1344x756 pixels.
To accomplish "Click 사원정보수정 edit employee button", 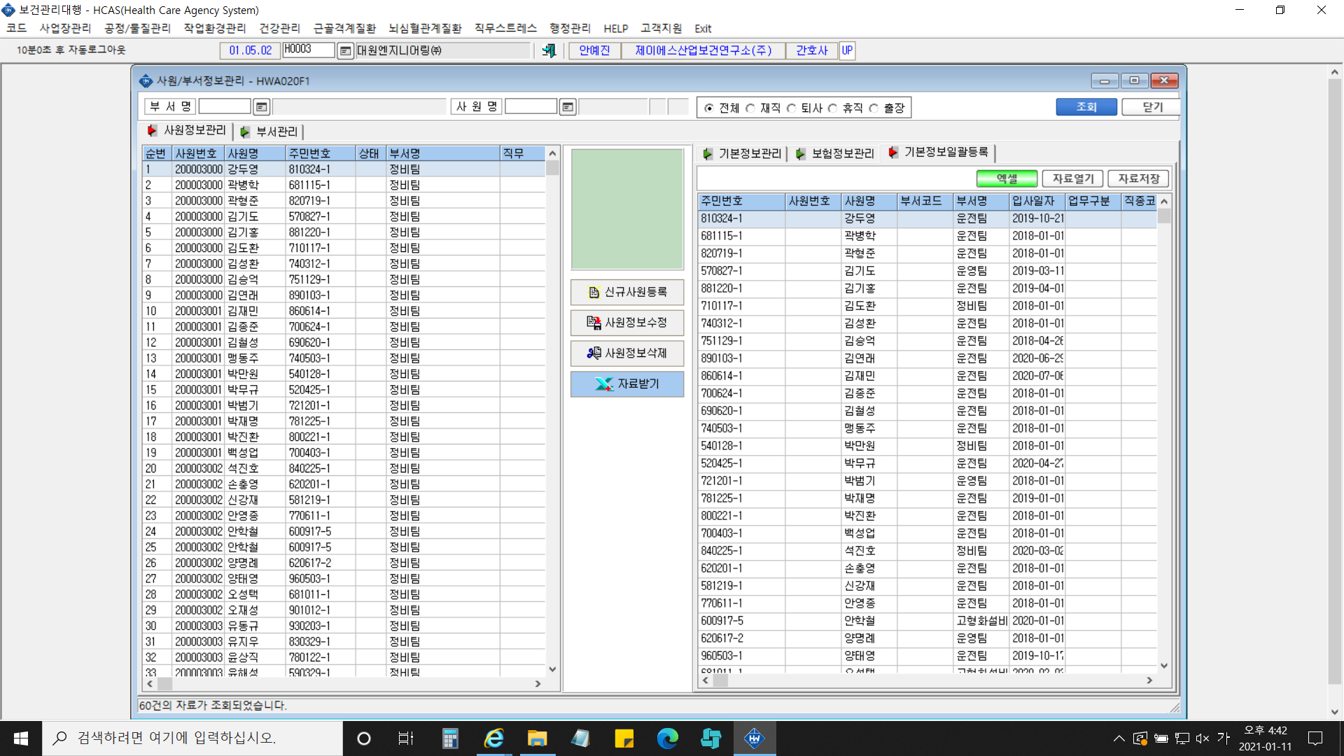I will pos(627,323).
